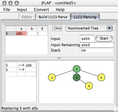Select the highlighted aSb parse table cell

coord(21,33)
